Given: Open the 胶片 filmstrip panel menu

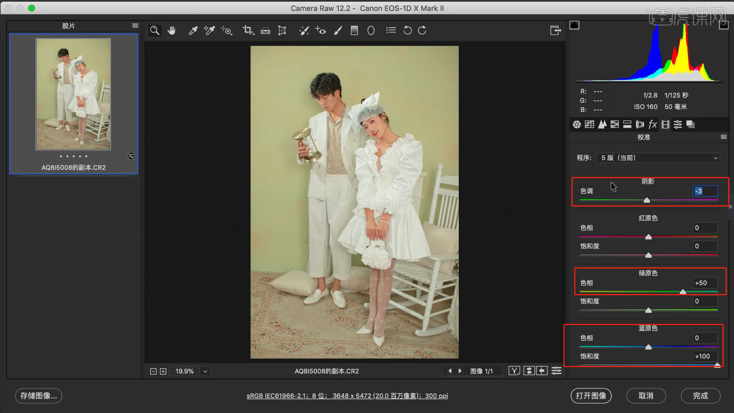Looking at the screenshot, I should 135,26.
